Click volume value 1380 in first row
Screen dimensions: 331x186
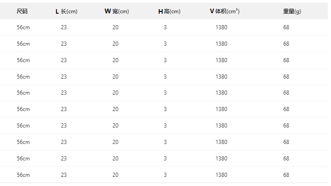point(221,27)
